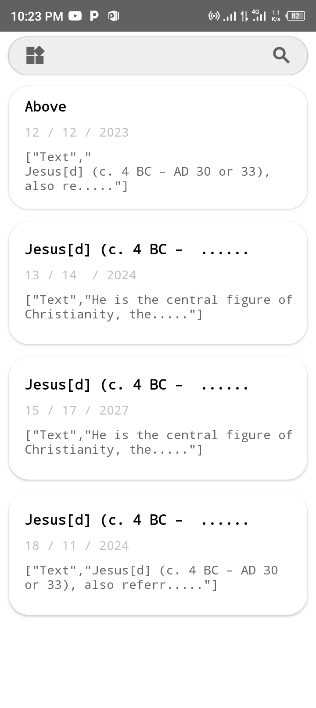The height and width of the screenshot is (708, 316).
Task: Tap the third status notification icon
Action: (114, 16)
